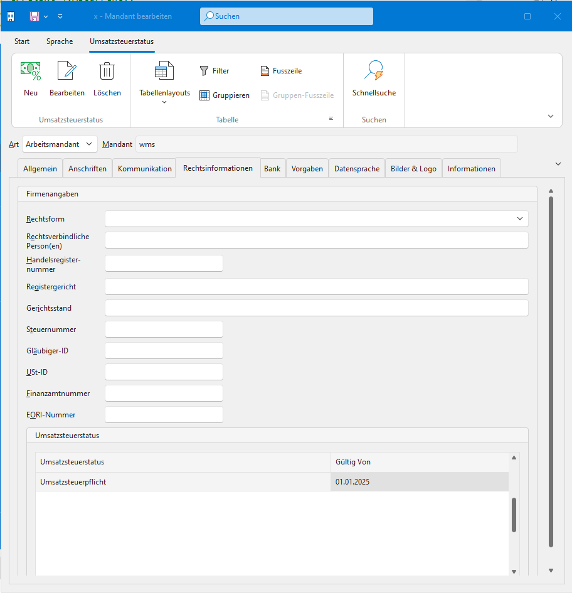Image resolution: width=572 pixels, height=595 pixels.
Task: Open the Tabelle group dialog launcher
Action: pos(331,119)
